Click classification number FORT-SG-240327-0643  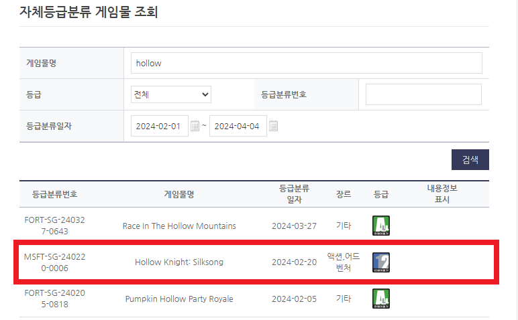click(x=54, y=226)
